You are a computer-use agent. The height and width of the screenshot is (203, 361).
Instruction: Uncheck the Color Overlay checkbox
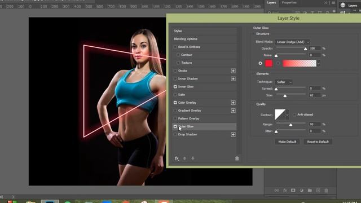[175, 103]
